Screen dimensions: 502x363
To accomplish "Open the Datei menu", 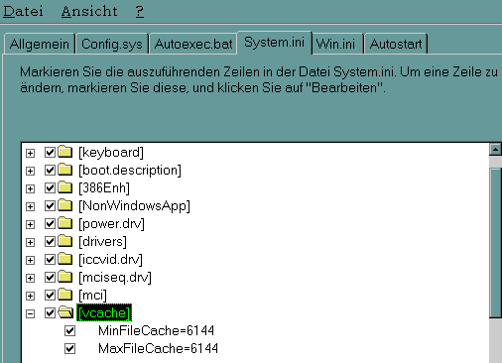I will [x=23, y=11].
